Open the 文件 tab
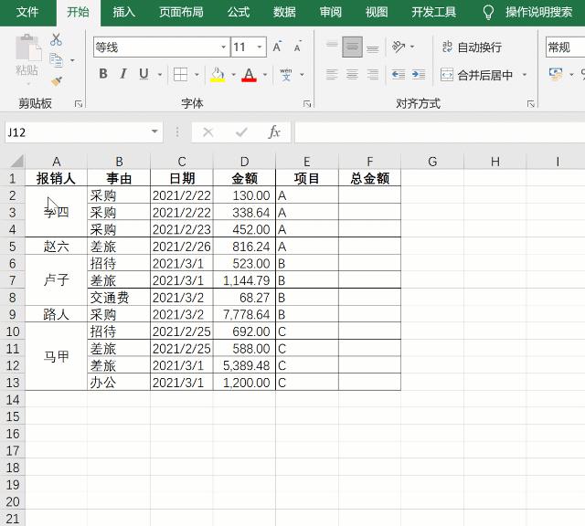 coord(27,12)
